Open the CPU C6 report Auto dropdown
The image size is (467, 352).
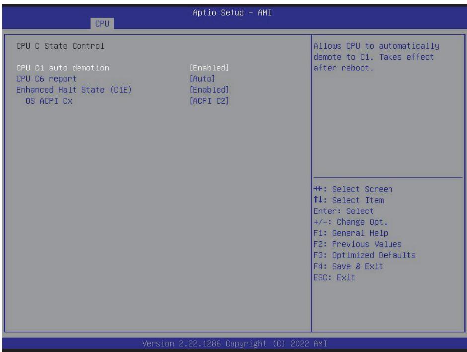coord(202,79)
